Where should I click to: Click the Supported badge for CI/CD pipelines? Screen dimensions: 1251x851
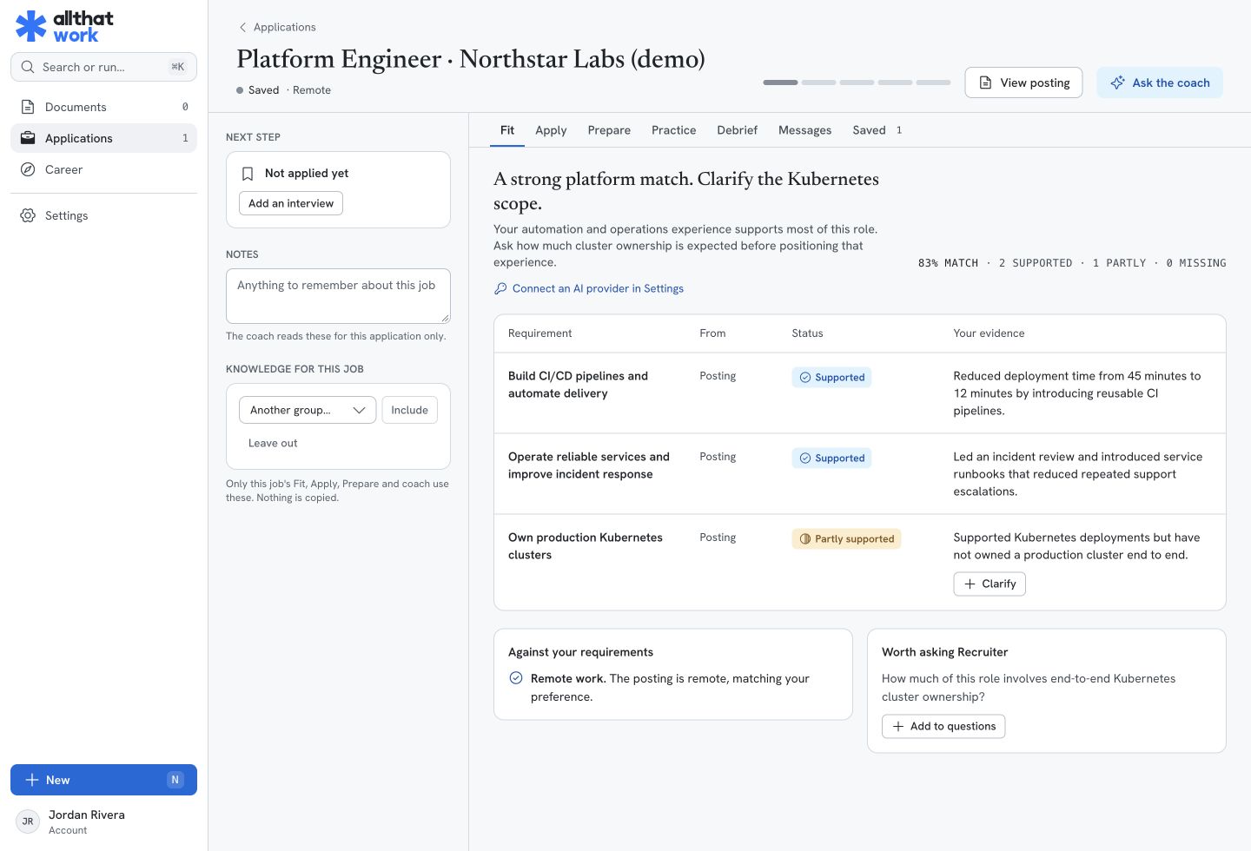click(831, 377)
